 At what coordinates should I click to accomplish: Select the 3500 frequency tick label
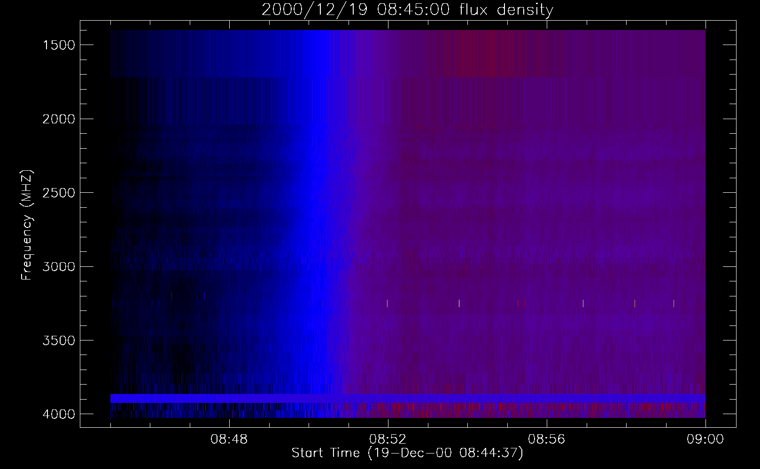coord(59,340)
